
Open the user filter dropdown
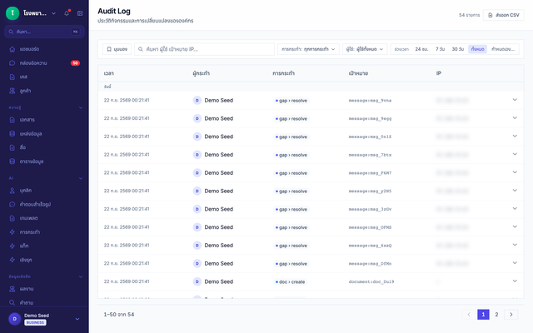click(365, 49)
